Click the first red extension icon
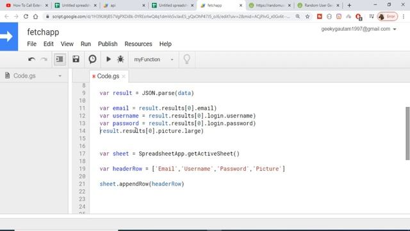The image size is (410, 231). [x=320, y=17]
